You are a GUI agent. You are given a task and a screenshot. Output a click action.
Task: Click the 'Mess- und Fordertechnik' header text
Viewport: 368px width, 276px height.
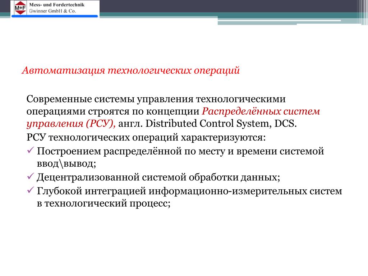point(57,5)
